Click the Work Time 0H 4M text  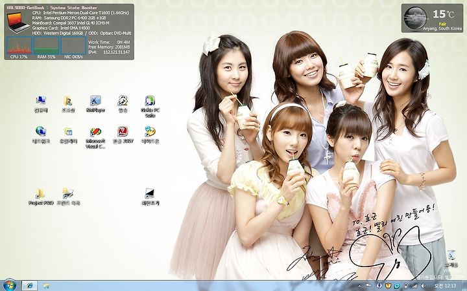(109, 42)
